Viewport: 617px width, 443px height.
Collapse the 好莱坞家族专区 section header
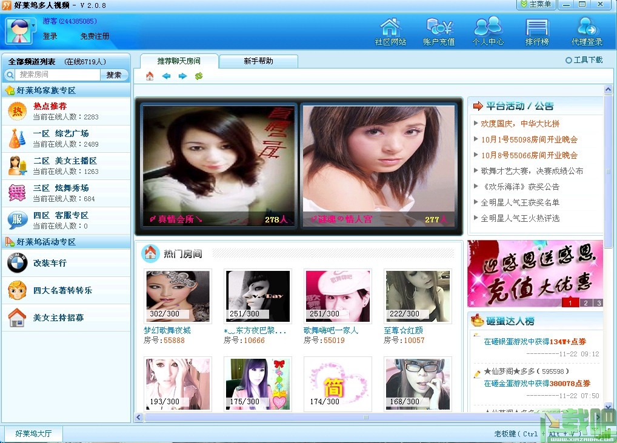(66, 90)
